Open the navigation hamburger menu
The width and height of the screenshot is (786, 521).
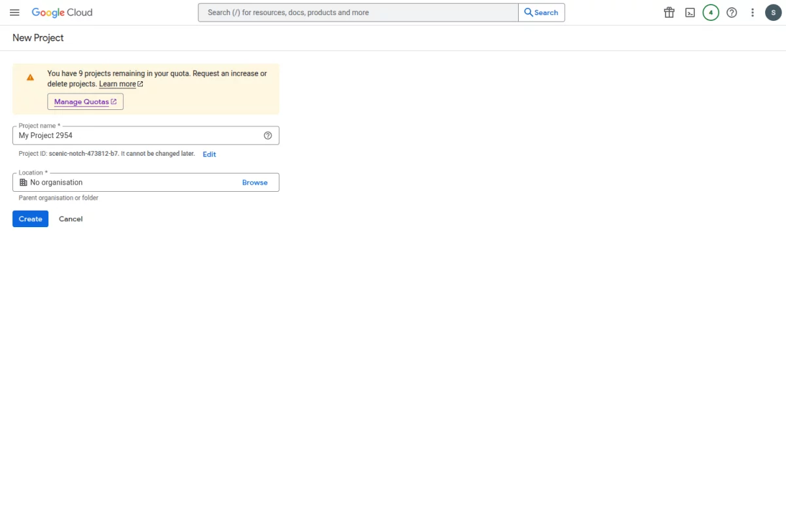[14, 12]
